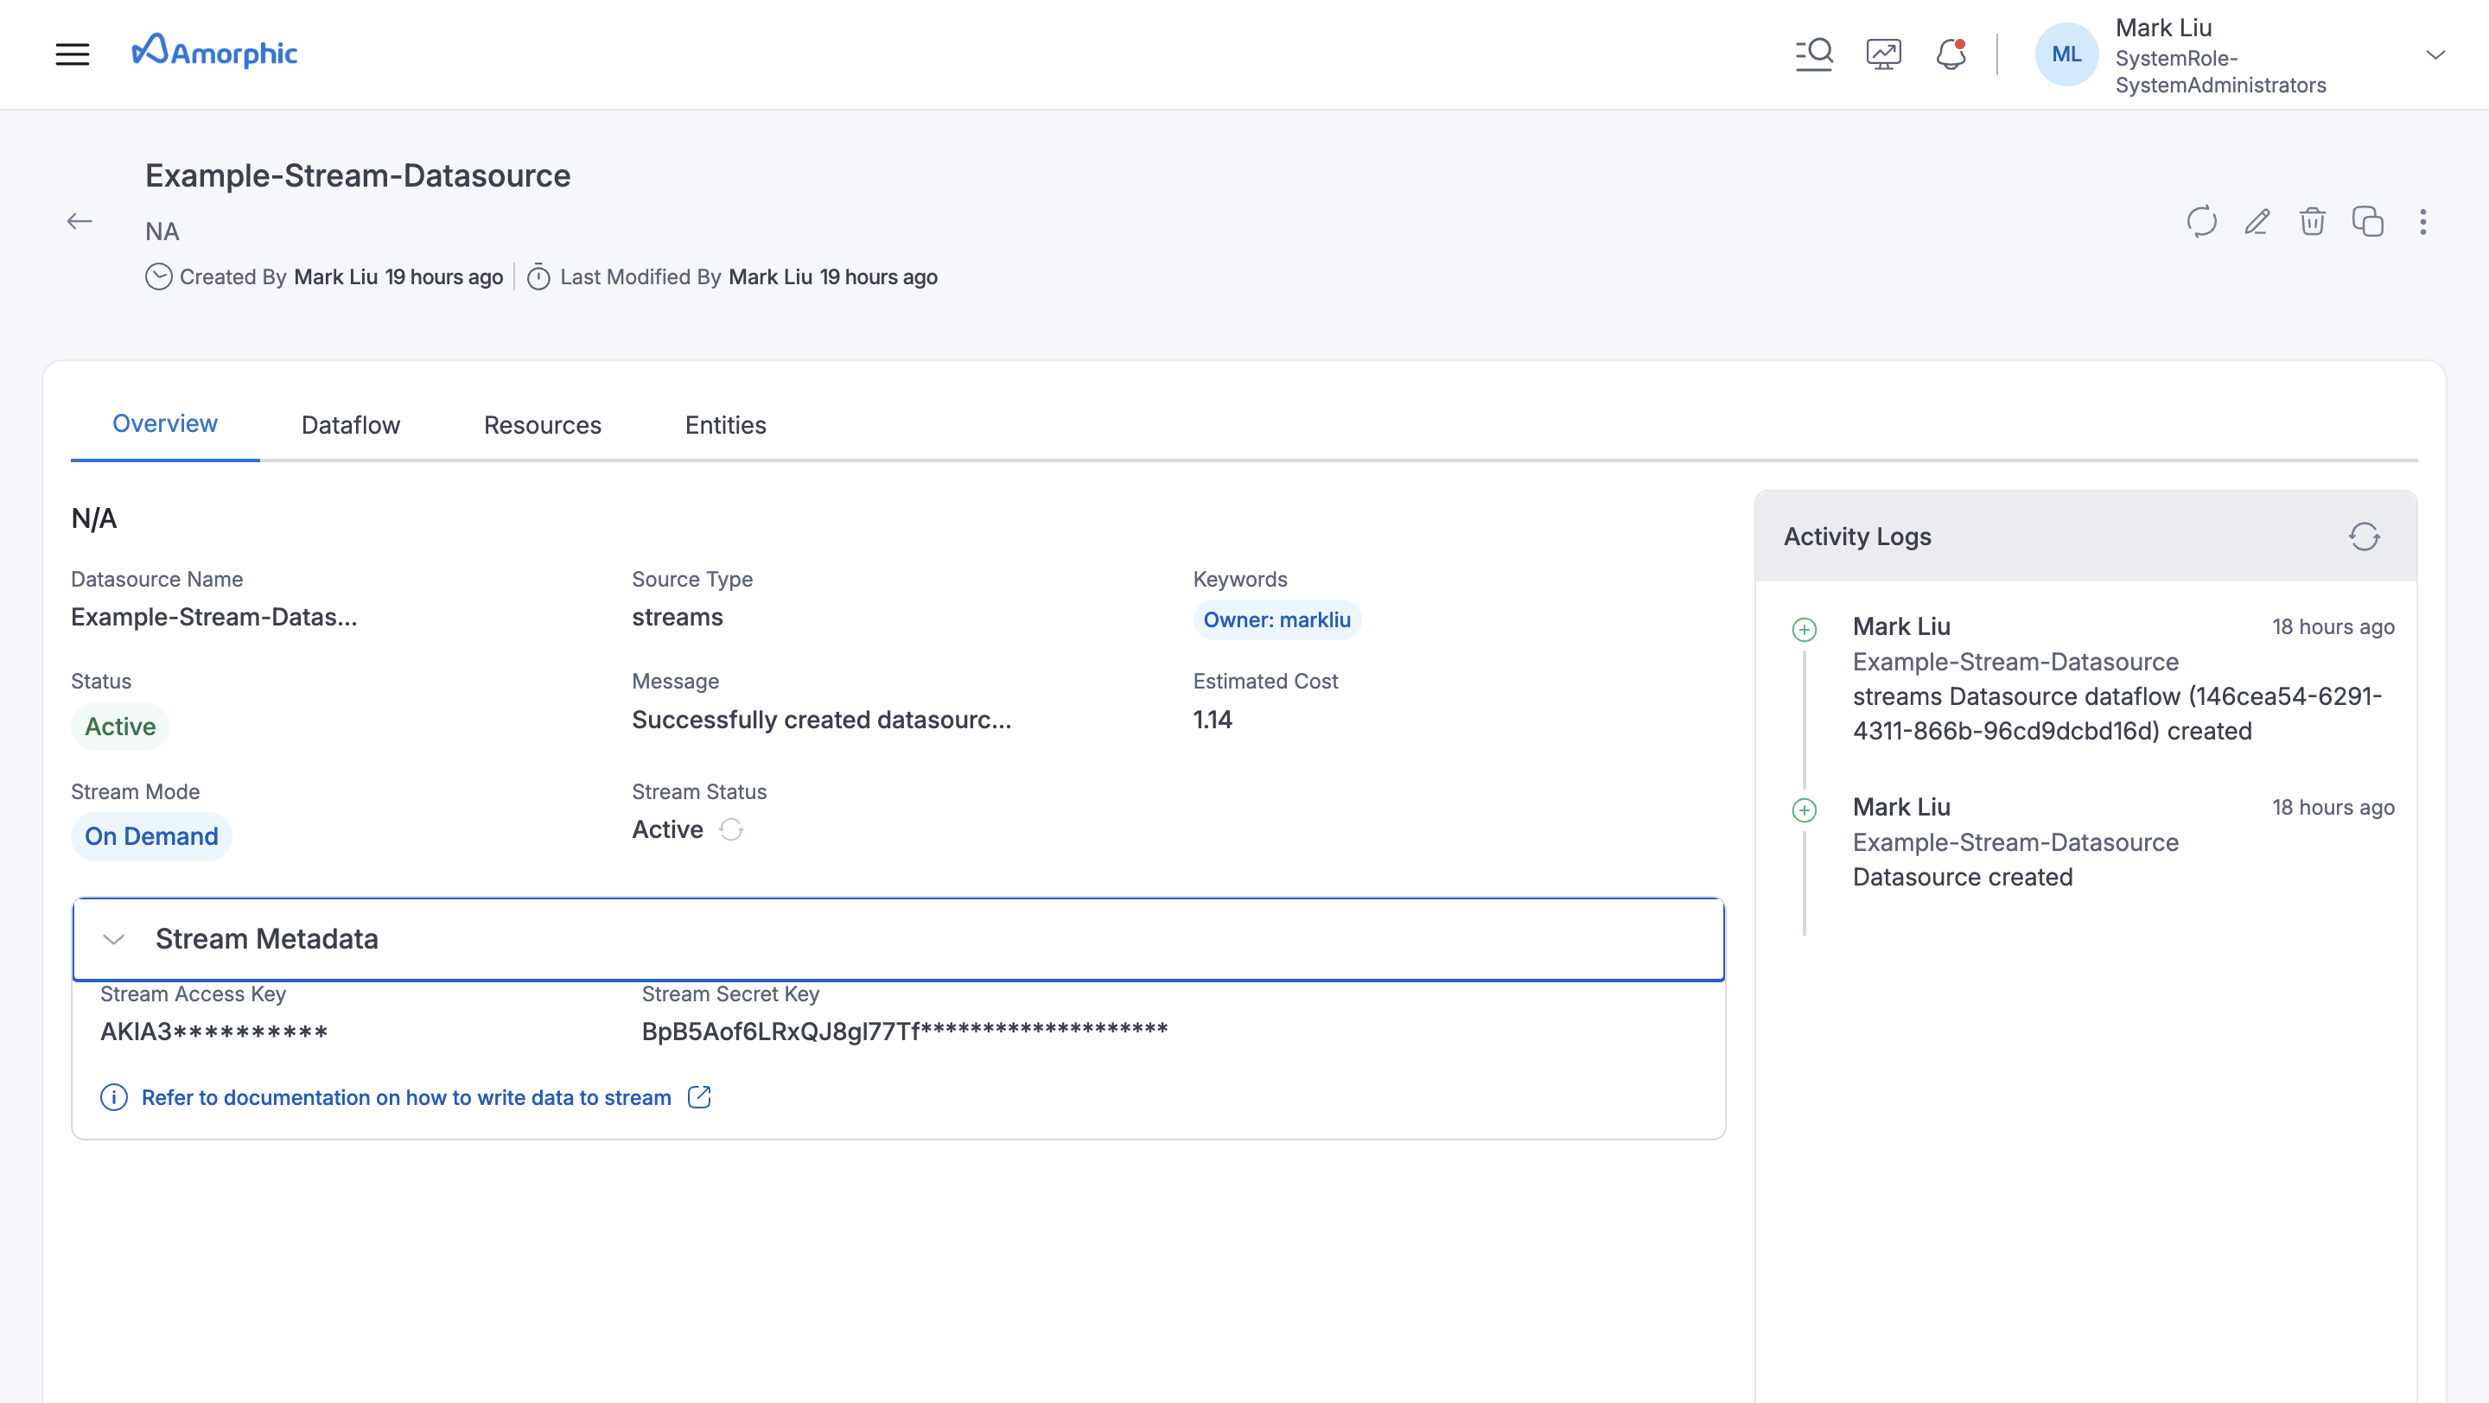Click the Owner: markliu keyword tag
The image size is (2489, 1403).
pos(1276,620)
